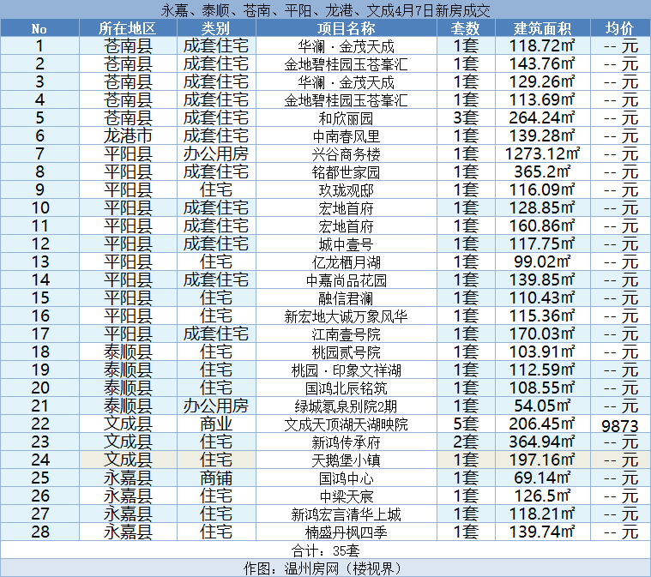The width and height of the screenshot is (651, 577).
Task: Click the 商业 category cell
Action: pos(216,424)
